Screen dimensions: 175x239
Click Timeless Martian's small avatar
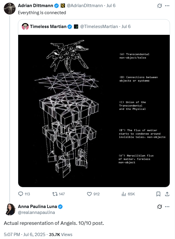(x=25, y=27)
